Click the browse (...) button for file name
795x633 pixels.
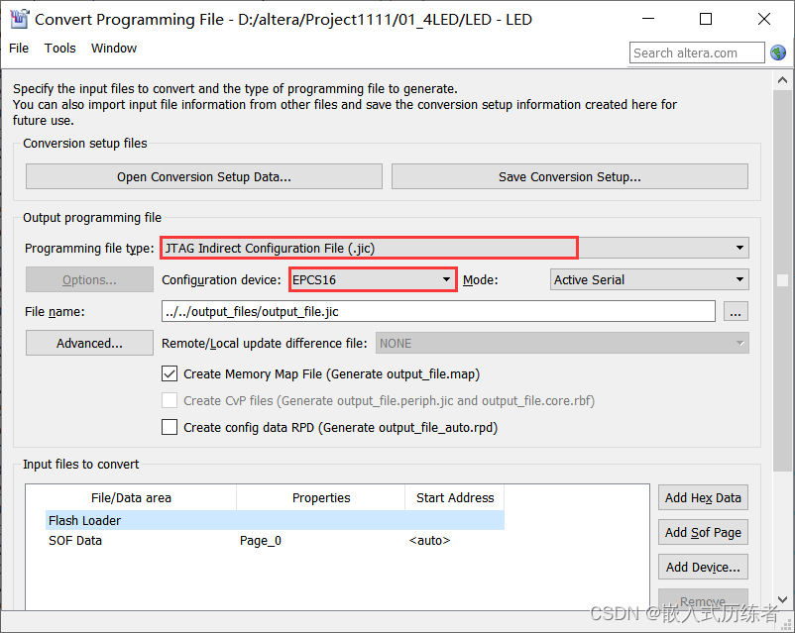736,311
